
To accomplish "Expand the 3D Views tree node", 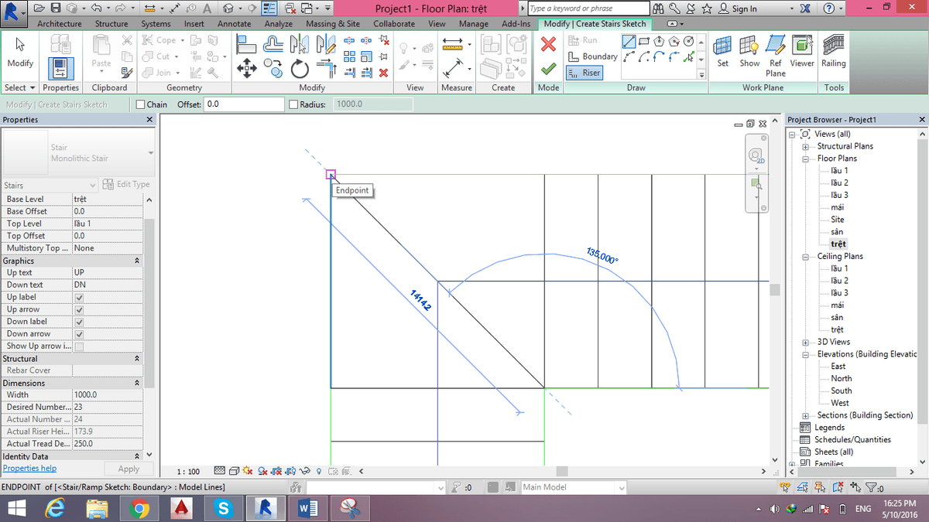I will click(806, 342).
